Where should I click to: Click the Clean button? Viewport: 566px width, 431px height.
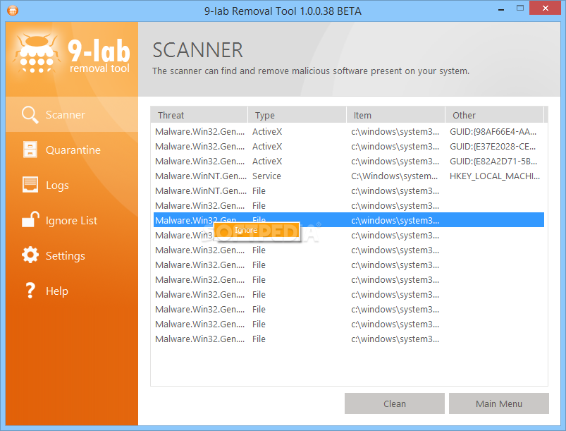click(x=395, y=403)
